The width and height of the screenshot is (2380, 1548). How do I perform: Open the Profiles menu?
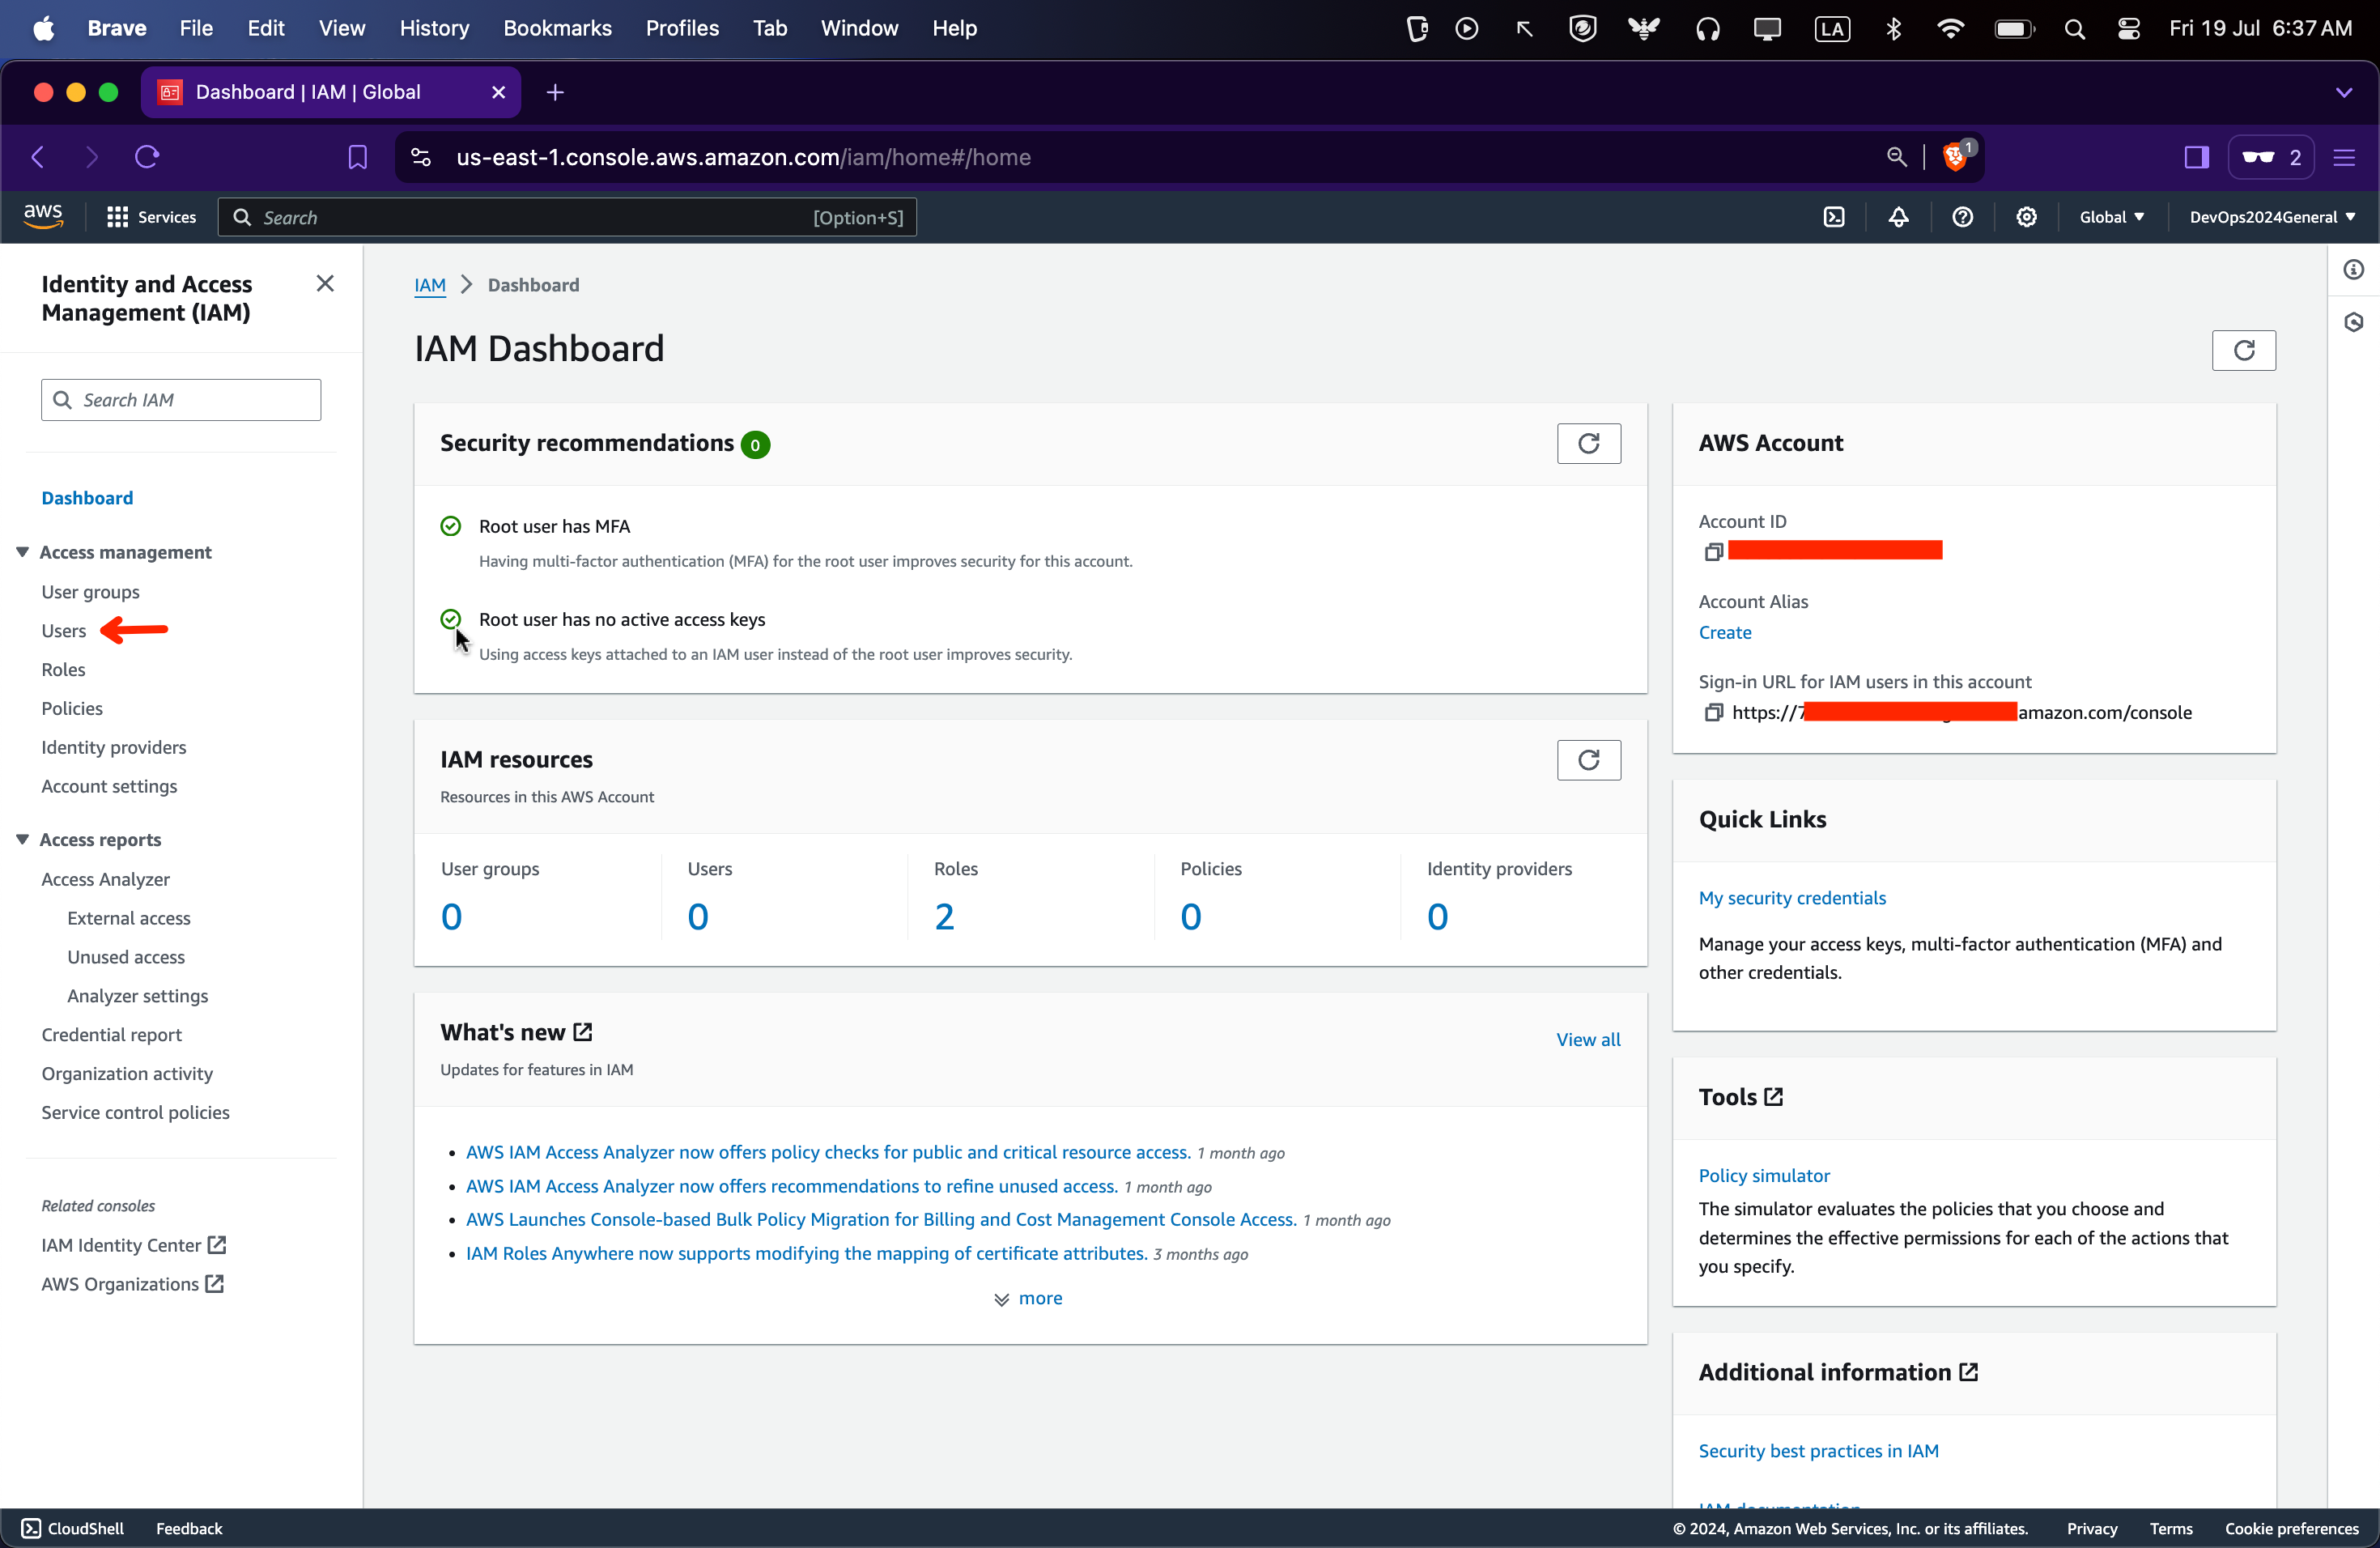[682, 28]
